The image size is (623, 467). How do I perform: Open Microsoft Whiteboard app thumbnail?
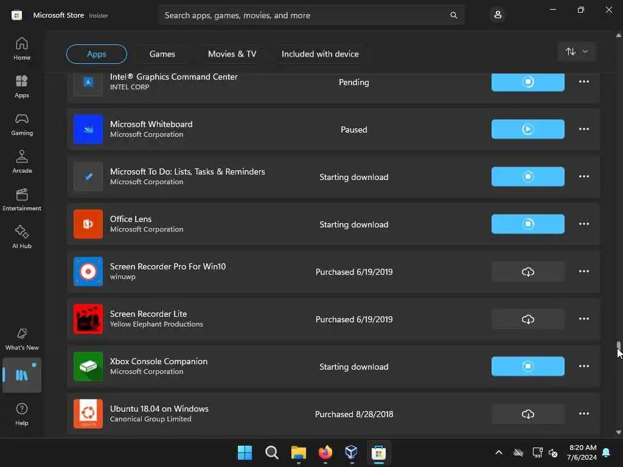pyautogui.click(x=88, y=129)
